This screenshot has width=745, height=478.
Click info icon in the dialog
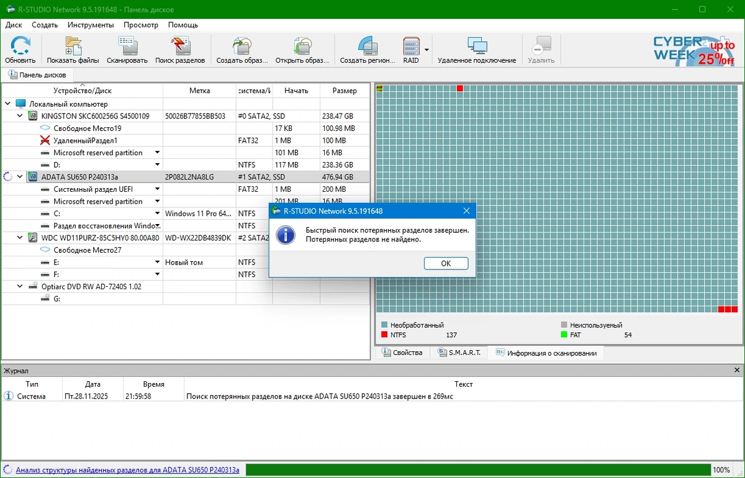click(286, 235)
